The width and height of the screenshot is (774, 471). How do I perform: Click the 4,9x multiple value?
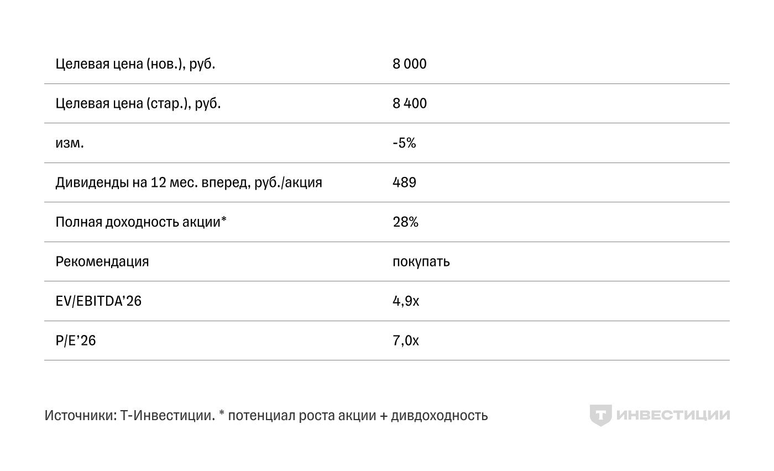(405, 301)
